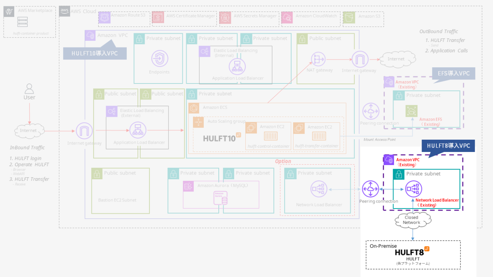Click the Auto Scaling group icon
The image size is (493, 277).
198,122
